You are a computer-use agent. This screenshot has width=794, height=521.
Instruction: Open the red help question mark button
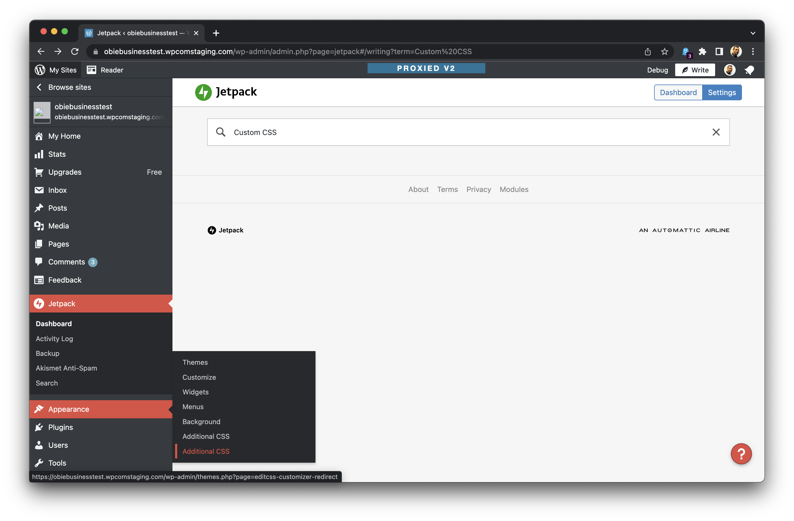click(741, 453)
